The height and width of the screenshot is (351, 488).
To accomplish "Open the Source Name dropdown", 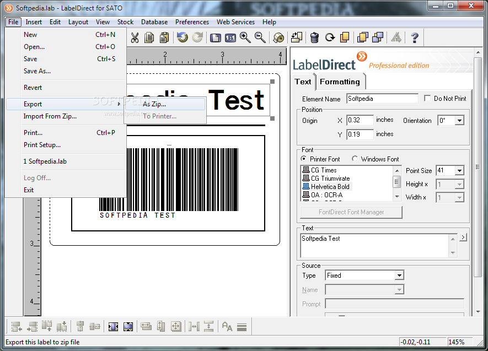I will click(x=399, y=289).
